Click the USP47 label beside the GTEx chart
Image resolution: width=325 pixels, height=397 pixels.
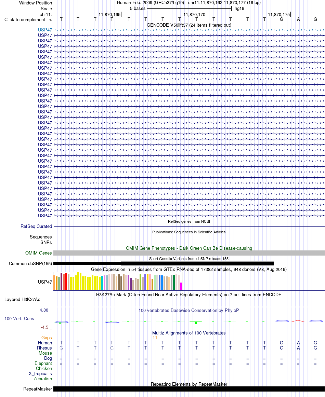click(x=45, y=282)
